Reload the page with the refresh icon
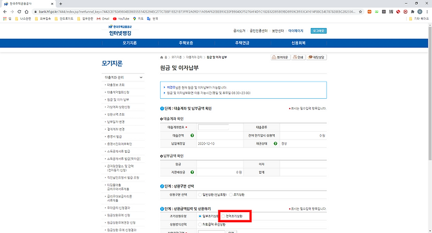This screenshot has width=432, height=233. pos(19,11)
